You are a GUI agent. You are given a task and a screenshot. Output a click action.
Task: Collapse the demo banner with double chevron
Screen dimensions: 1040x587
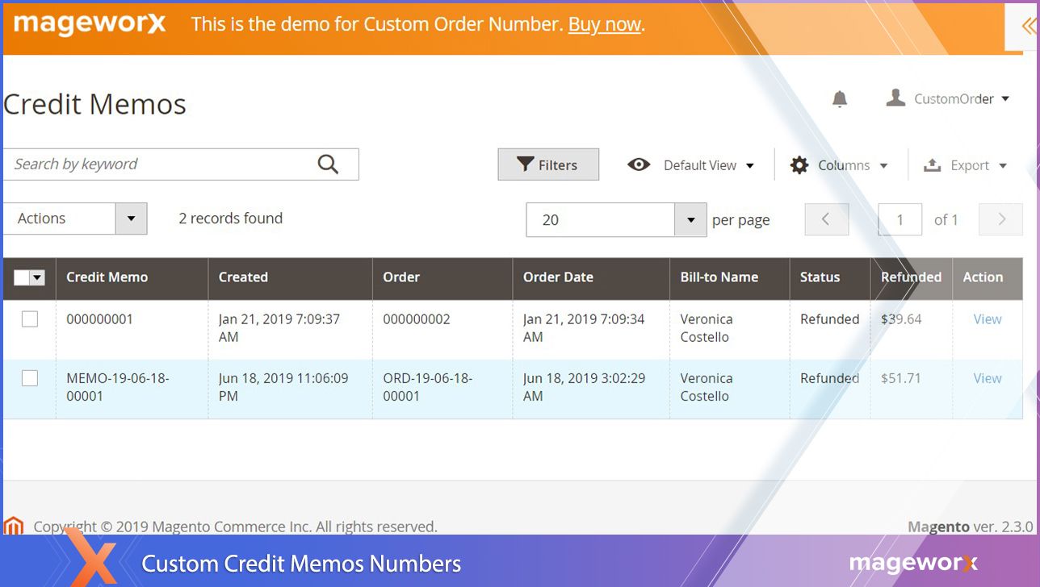pos(1027,27)
